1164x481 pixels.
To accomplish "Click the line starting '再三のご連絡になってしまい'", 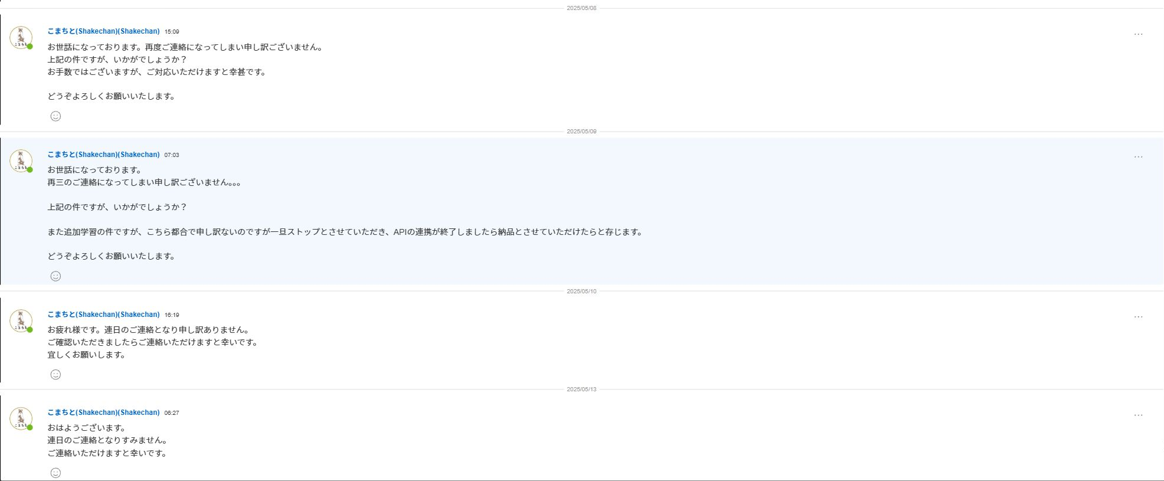I will pos(144,182).
